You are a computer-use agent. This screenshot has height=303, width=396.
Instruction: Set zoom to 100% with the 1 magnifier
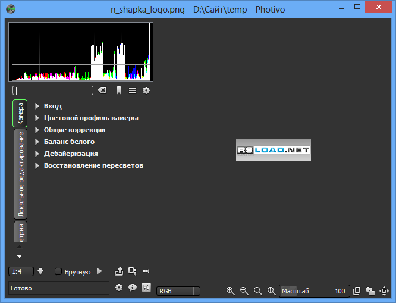272,291
